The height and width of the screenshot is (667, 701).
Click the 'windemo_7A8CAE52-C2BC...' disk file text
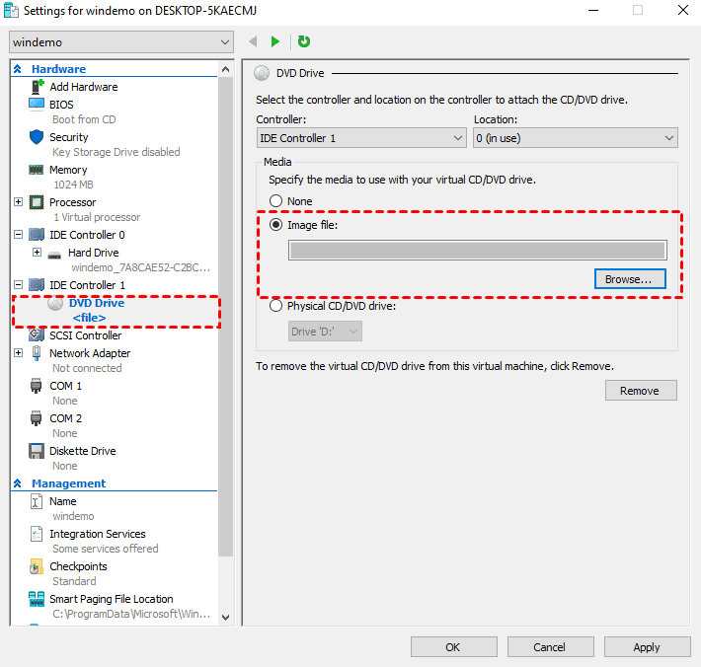coord(141,267)
